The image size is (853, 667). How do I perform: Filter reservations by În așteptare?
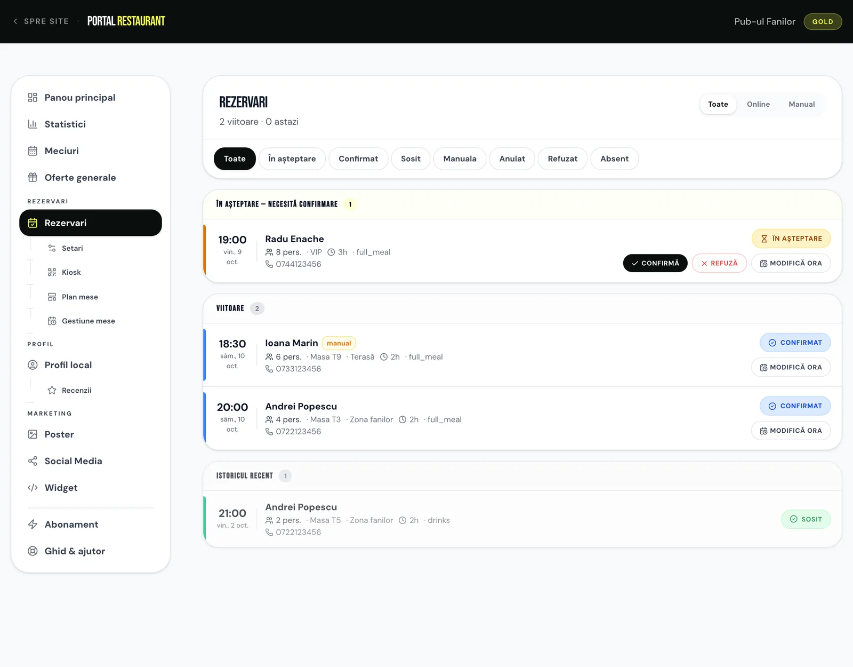coord(292,159)
